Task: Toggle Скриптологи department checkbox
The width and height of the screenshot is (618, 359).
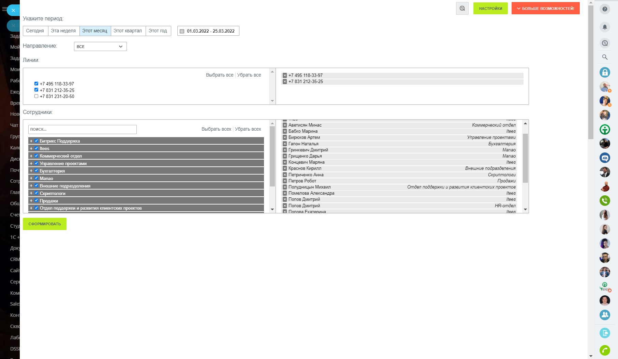Action: tap(36, 193)
